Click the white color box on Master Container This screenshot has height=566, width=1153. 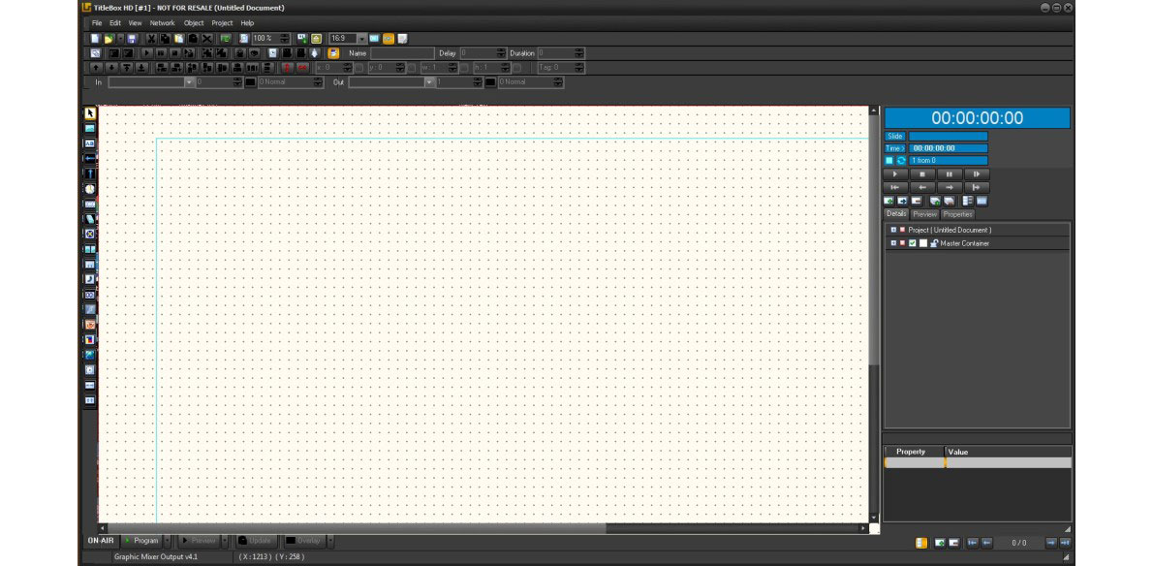pyautogui.click(x=923, y=243)
